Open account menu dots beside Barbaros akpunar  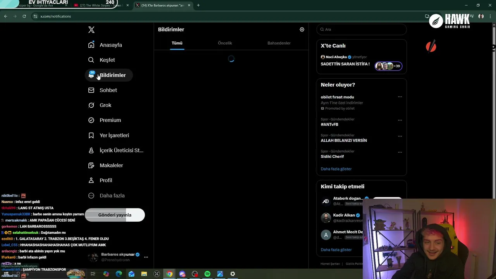tap(146, 257)
